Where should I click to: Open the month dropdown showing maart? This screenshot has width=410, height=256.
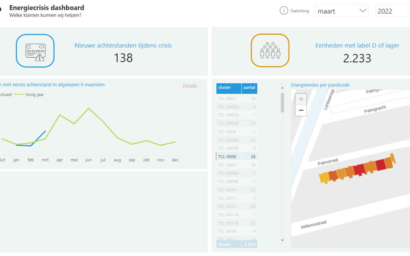[342, 11]
